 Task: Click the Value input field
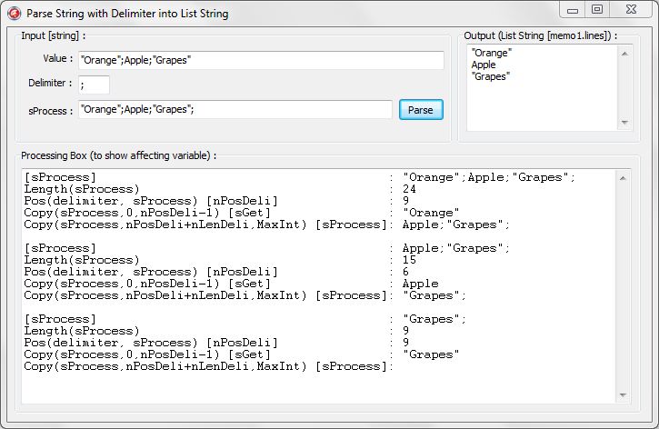[x=261, y=60]
